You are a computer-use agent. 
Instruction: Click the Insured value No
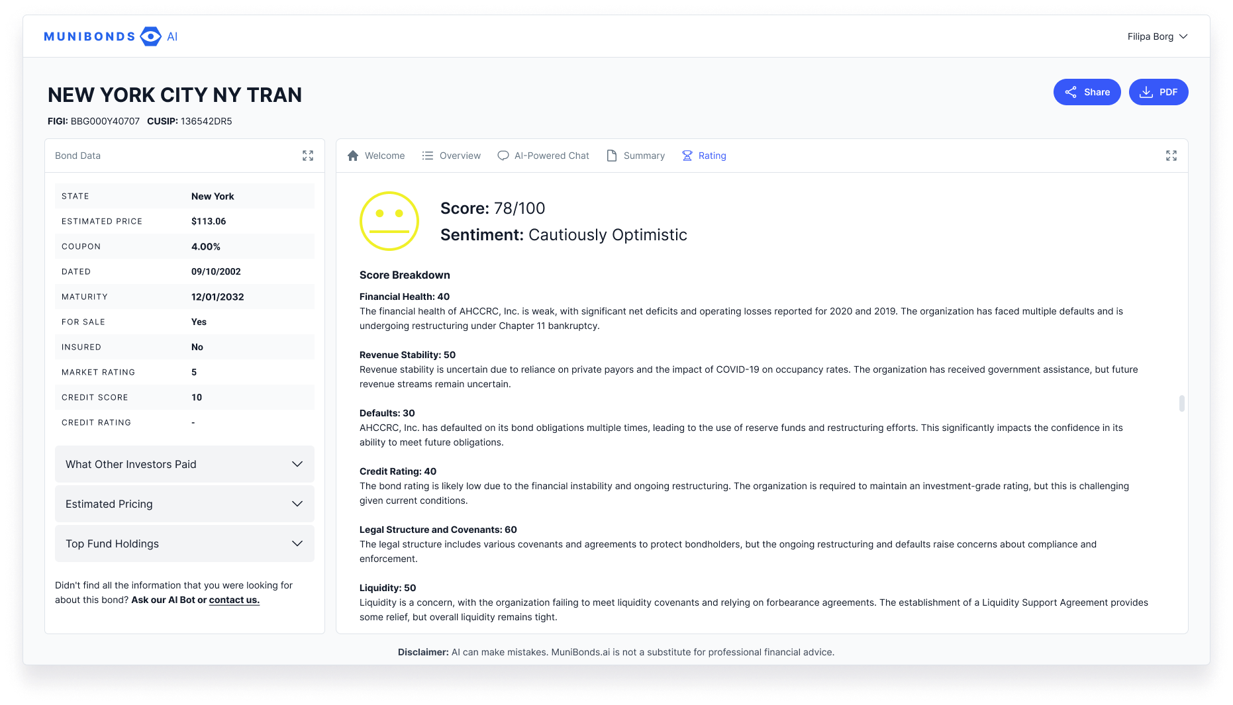click(197, 347)
